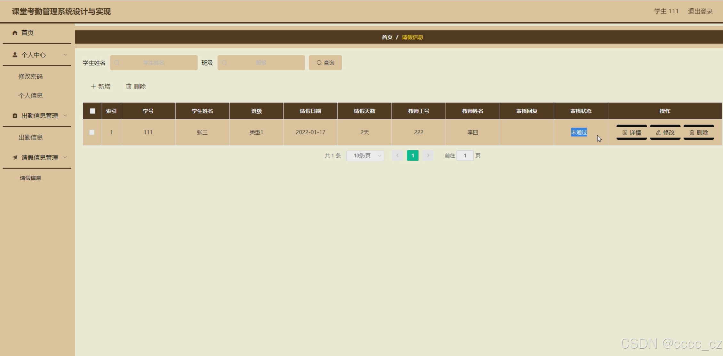
Task: Collapse the 个人中心 menu chevron
Action: [x=65, y=55]
